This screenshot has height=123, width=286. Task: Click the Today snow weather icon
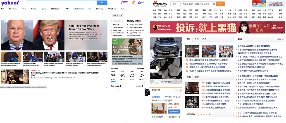click(x=113, y=75)
